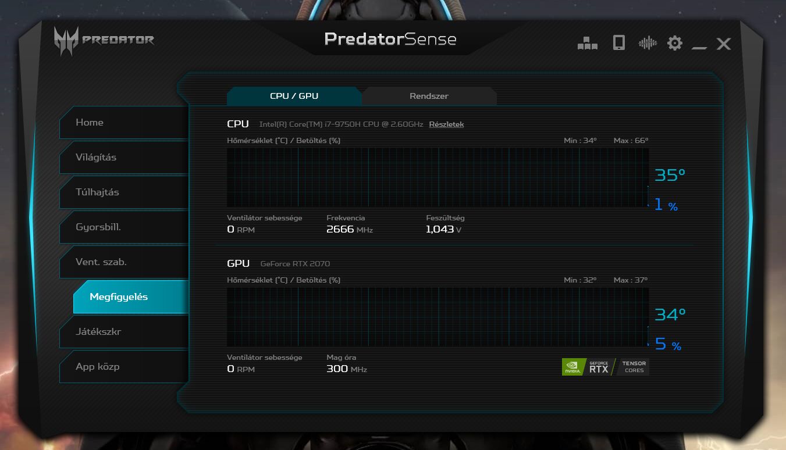Viewport: 786px width, 450px height.
Task: Open the Játékszkr section
Action: (124, 332)
